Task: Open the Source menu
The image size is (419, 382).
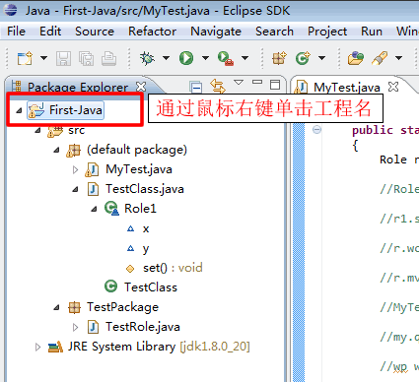Action: pyautogui.click(x=95, y=32)
